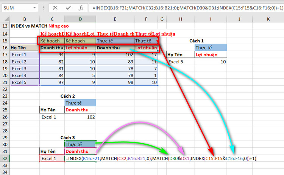Click cell with value 83
The width and height of the screenshot is (284, 175).
[115, 62]
